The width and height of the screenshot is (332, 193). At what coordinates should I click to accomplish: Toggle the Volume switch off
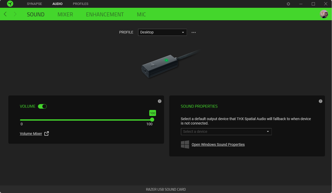point(42,106)
